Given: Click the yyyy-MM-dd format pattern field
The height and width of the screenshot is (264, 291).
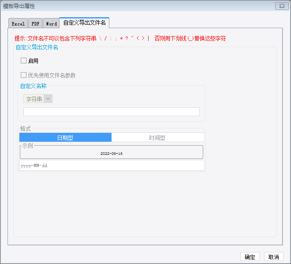Looking at the screenshot, I should click(112, 165).
